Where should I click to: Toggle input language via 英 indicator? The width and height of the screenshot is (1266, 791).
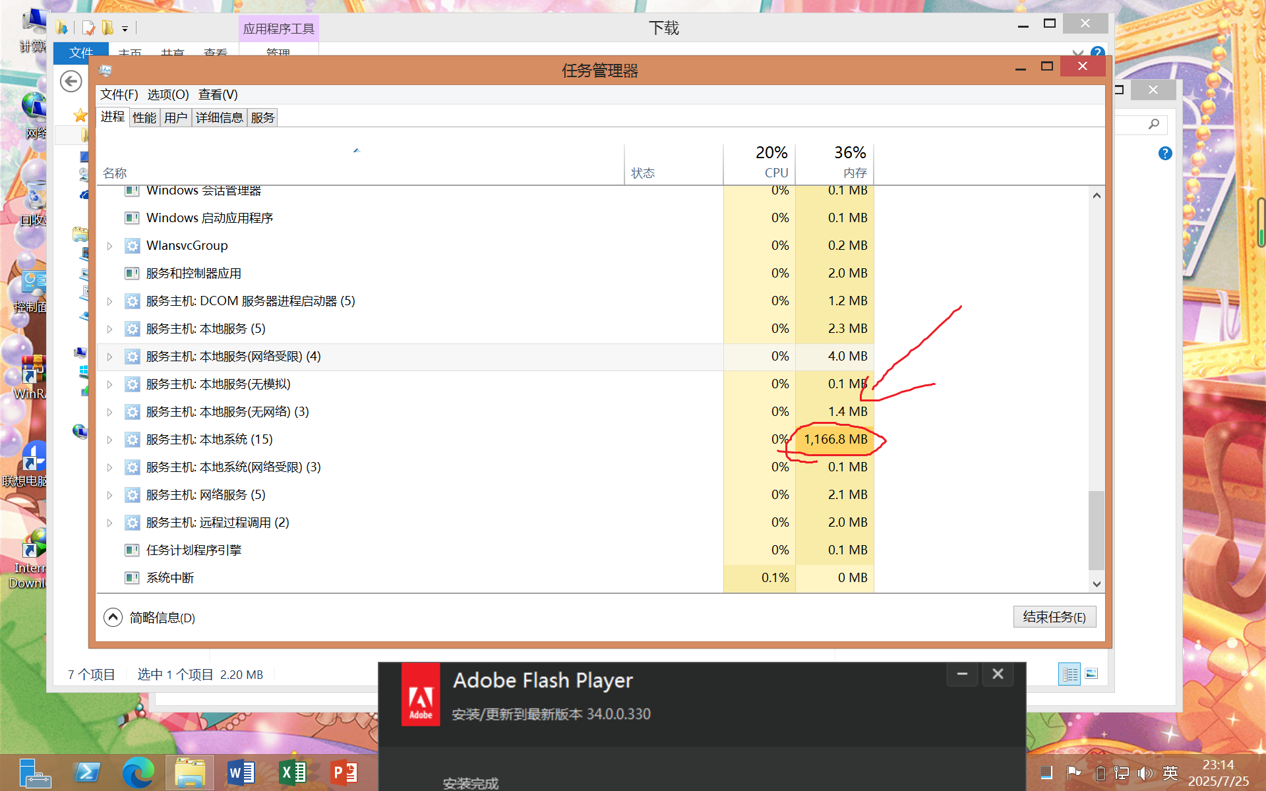(x=1170, y=773)
